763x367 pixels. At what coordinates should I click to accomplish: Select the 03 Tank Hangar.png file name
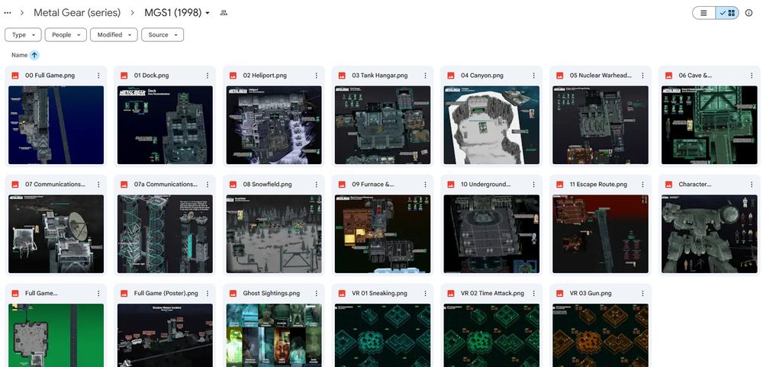380,76
